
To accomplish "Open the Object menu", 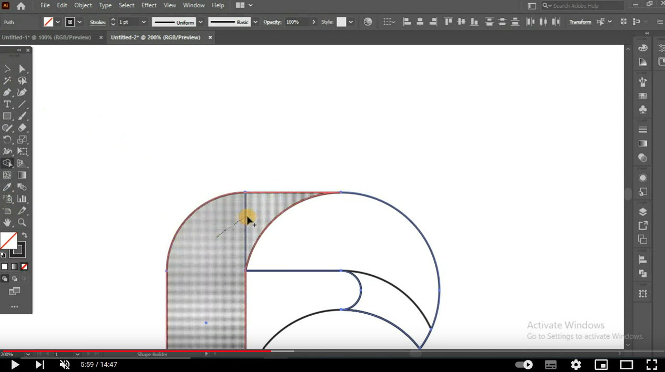I will pyautogui.click(x=83, y=5).
